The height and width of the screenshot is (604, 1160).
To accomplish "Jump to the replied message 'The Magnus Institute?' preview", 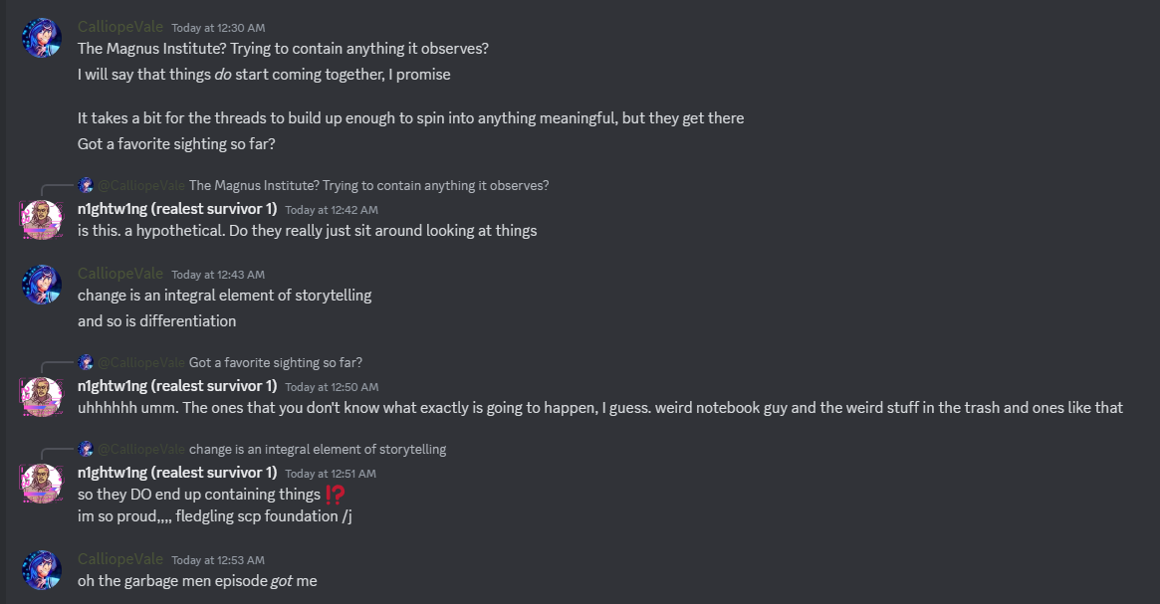I will (368, 185).
